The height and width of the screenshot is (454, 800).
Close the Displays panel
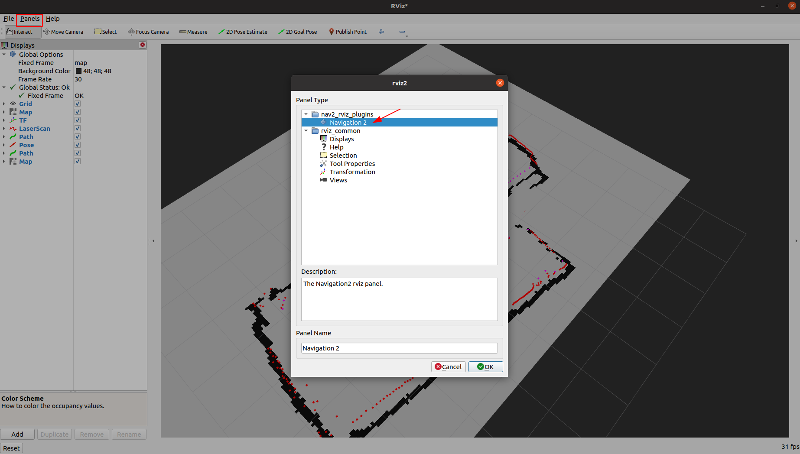pyautogui.click(x=142, y=45)
